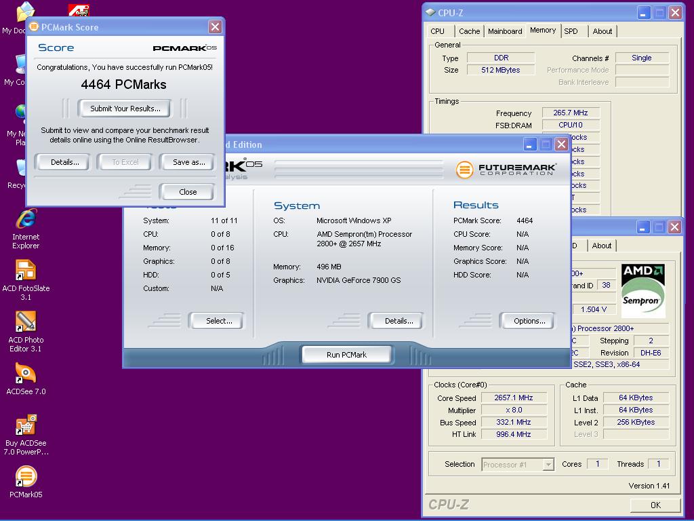Open the About tab in lower CPU-Z window

pyautogui.click(x=602, y=246)
